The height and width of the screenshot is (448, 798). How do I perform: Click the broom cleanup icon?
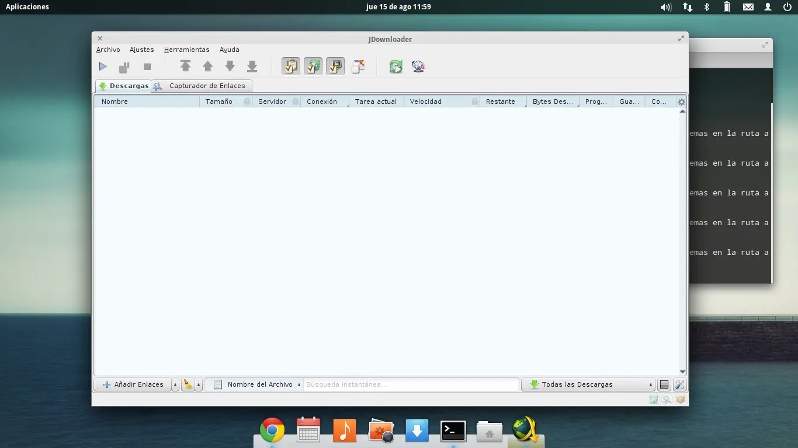point(188,384)
